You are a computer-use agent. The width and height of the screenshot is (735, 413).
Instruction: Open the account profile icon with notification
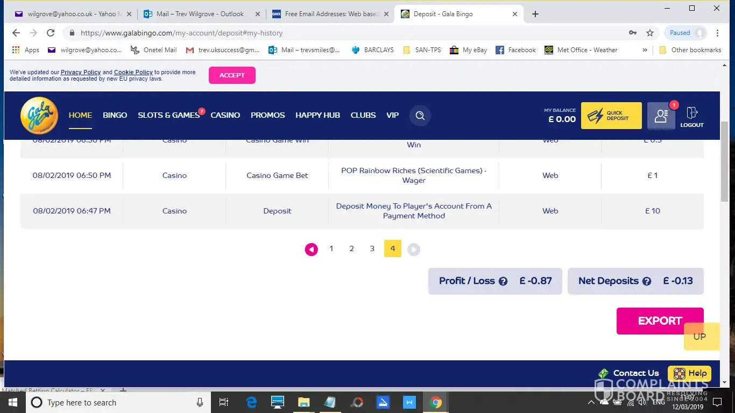coord(661,116)
